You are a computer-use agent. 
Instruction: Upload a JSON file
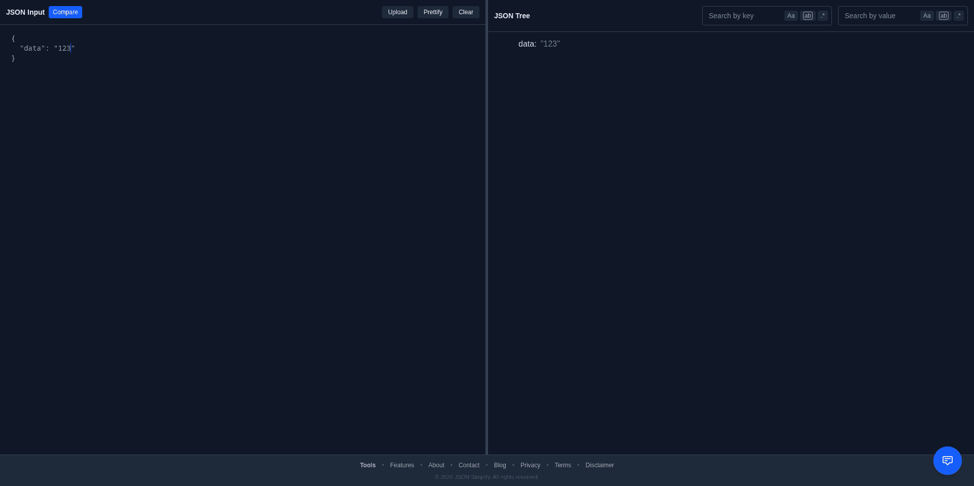pos(398,12)
